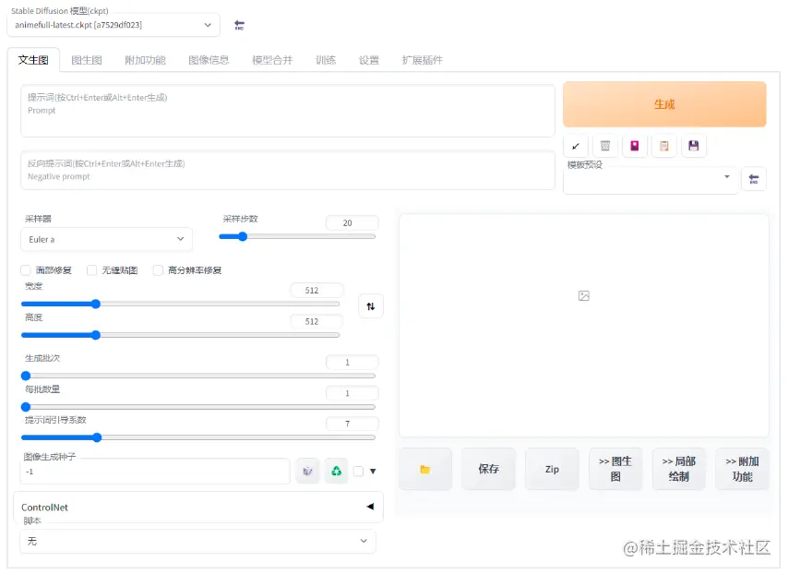Click the guidance scale value box 7
Viewport: 788px width, 574px height.
coord(352,425)
